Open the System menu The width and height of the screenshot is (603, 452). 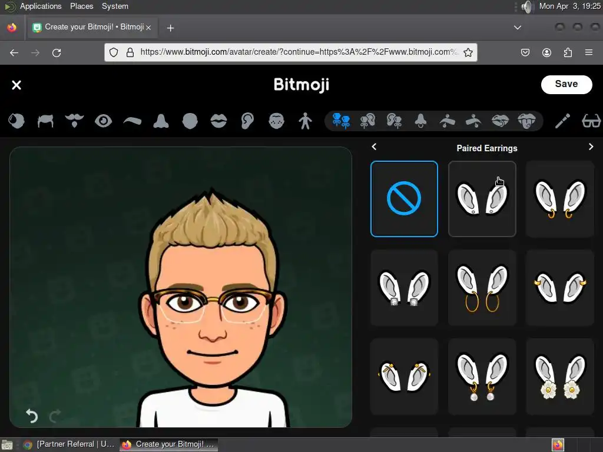coord(115,6)
